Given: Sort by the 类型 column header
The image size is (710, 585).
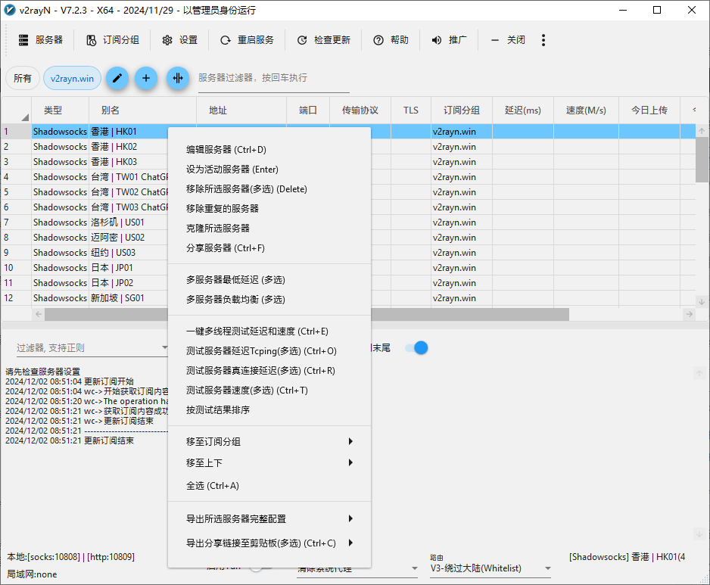Looking at the screenshot, I should 61,110.
